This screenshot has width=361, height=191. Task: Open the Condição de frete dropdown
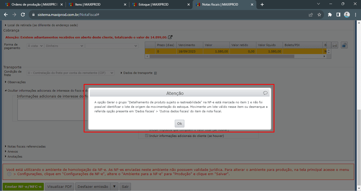(71, 73)
